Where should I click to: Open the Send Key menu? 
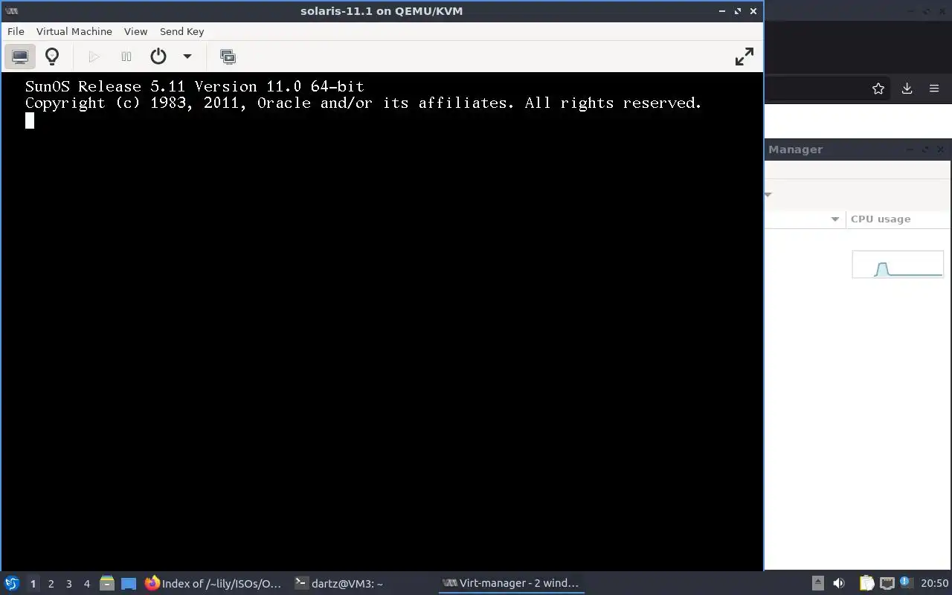[x=181, y=31]
